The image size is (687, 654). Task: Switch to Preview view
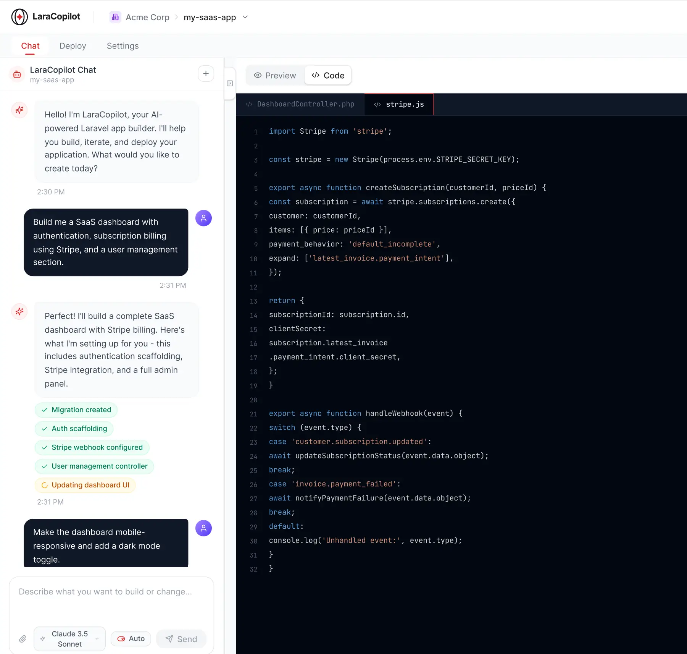pyautogui.click(x=275, y=76)
